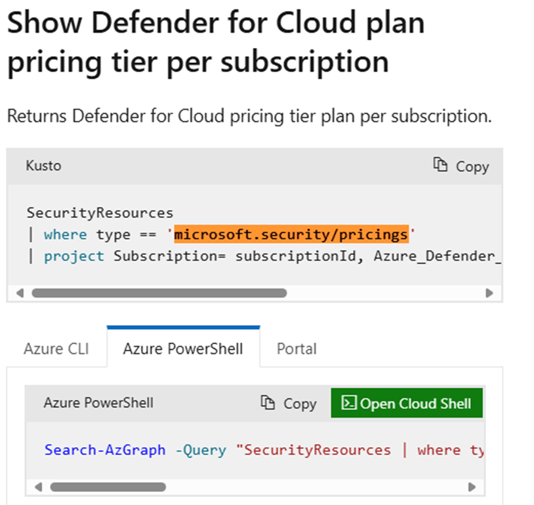This screenshot has width=534, height=505.
Task: Copy the Kusto query code
Action: click(461, 166)
